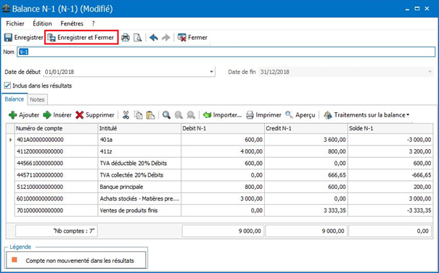Open the ? help menu

tap(93, 23)
